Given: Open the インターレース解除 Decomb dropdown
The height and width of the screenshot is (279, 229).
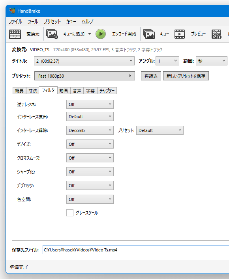Looking at the screenshot, I should (90, 130).
